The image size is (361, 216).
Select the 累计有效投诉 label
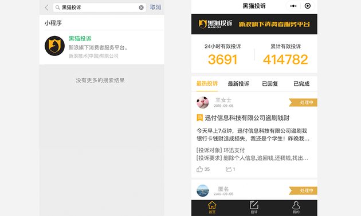coord(286,46)
